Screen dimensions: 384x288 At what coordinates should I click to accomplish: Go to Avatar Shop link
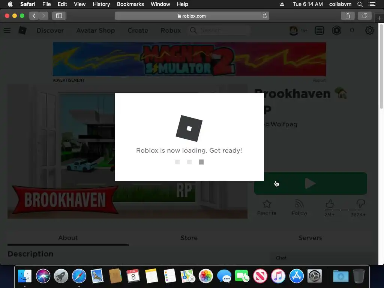pos(96,30)
